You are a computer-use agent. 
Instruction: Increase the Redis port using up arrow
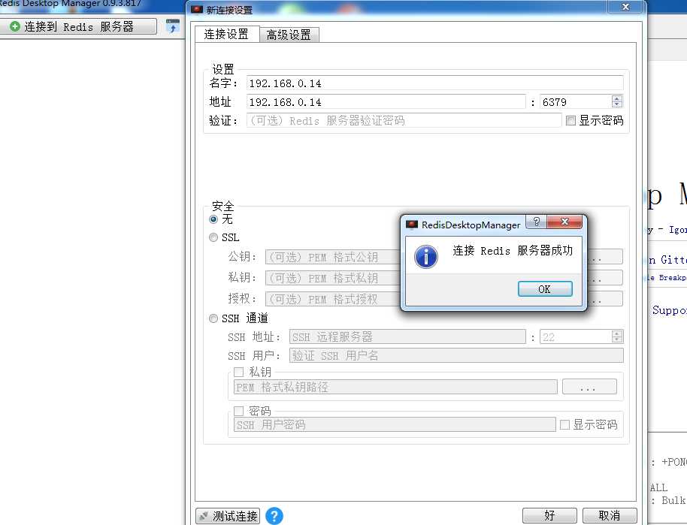(x=617, y=98)
